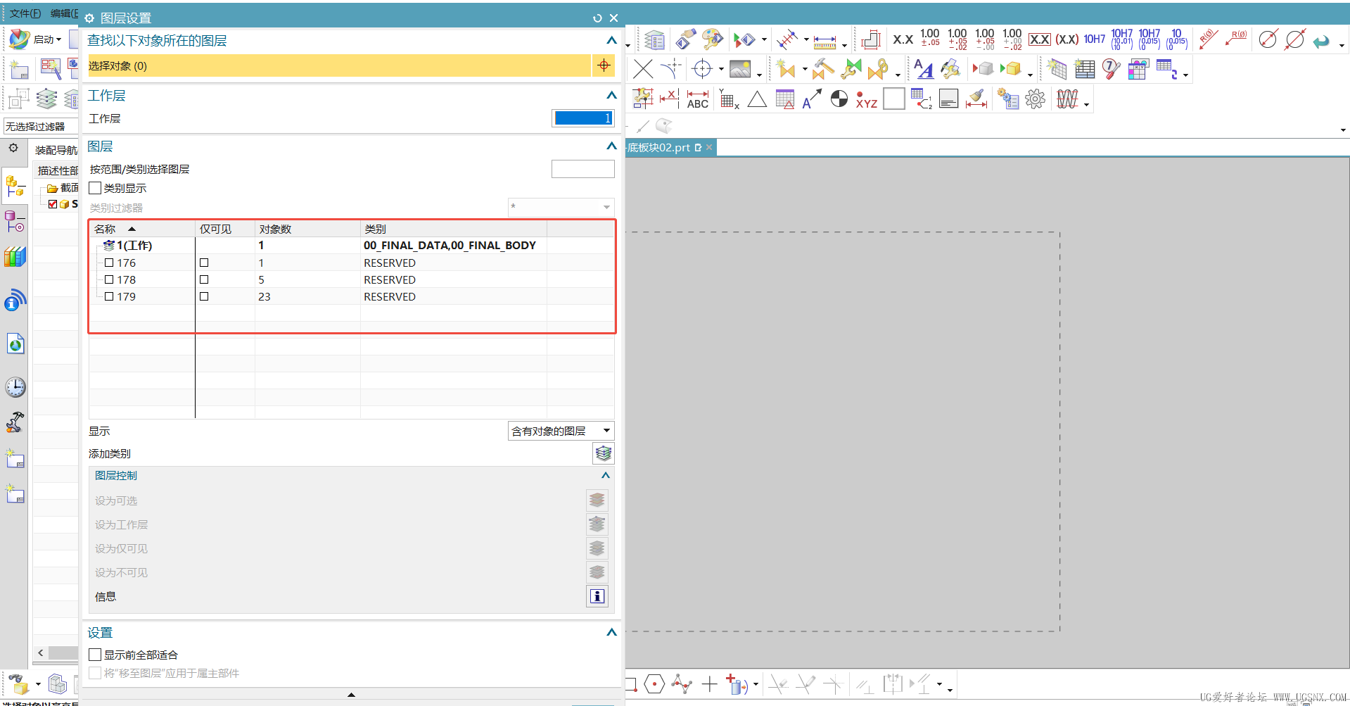Click the books library icon in left sidebar
The width and height of the screenshot is (1350, 706).
(15, 257)
